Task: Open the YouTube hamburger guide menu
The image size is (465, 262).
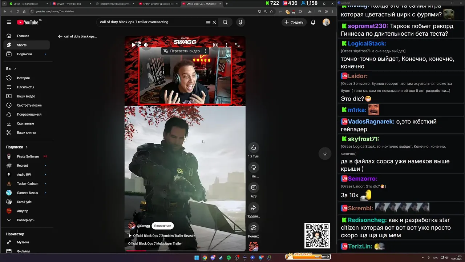Action: 9,22
